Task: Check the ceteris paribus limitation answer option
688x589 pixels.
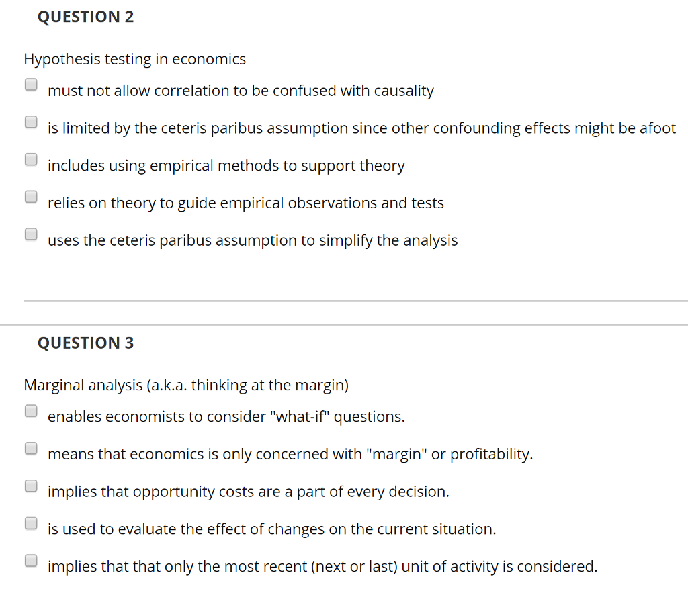Action: tap(31, 122)
